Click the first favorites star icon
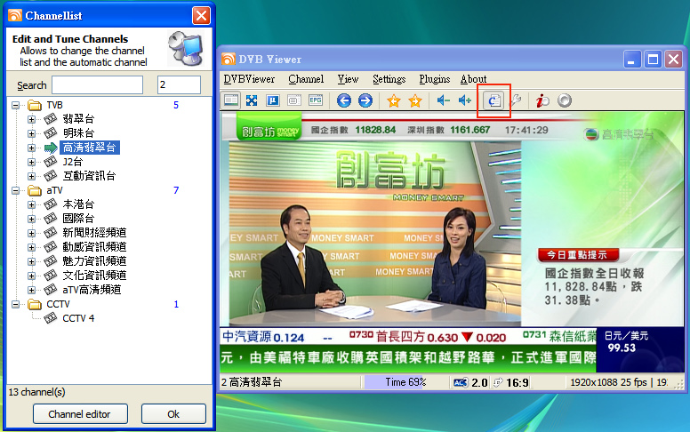Screen dimensions: 690x432 [x=394, y=100]
